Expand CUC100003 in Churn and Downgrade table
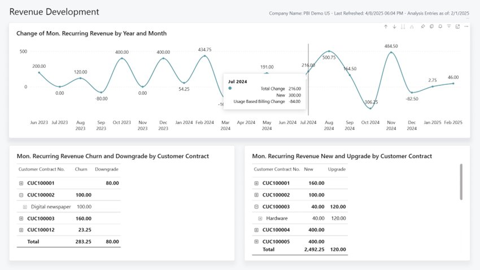 point(21,219)
